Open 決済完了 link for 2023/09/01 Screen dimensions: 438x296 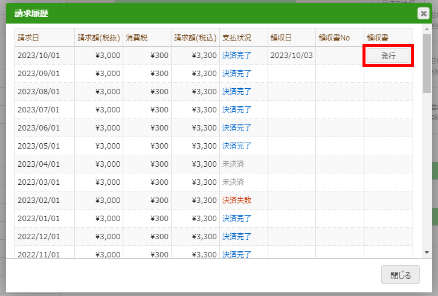click(237, 74)
